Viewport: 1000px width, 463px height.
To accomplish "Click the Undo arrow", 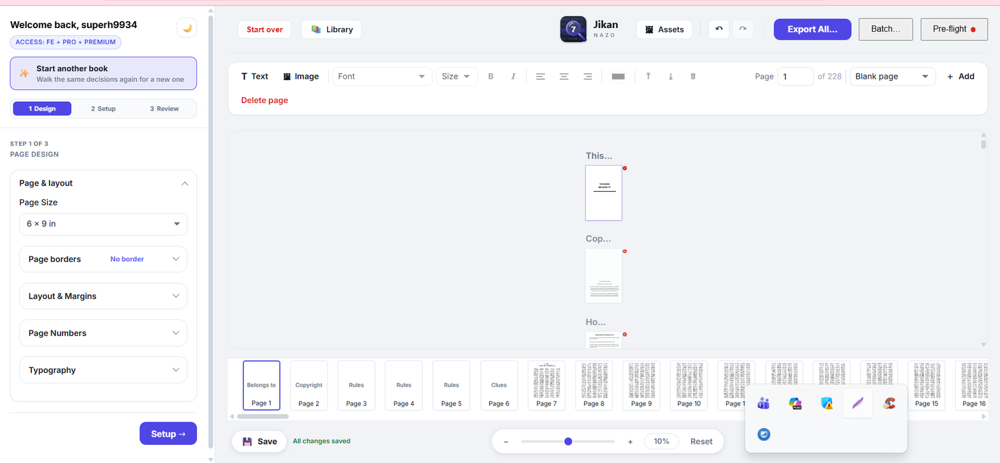I will coord(719,29).
